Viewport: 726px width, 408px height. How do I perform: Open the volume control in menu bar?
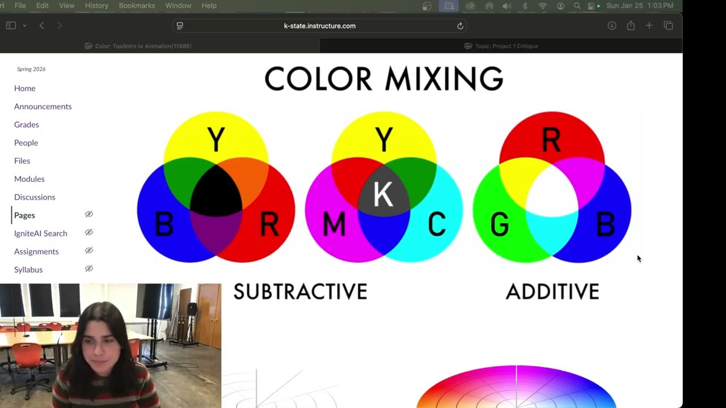[x=506, y=6]
